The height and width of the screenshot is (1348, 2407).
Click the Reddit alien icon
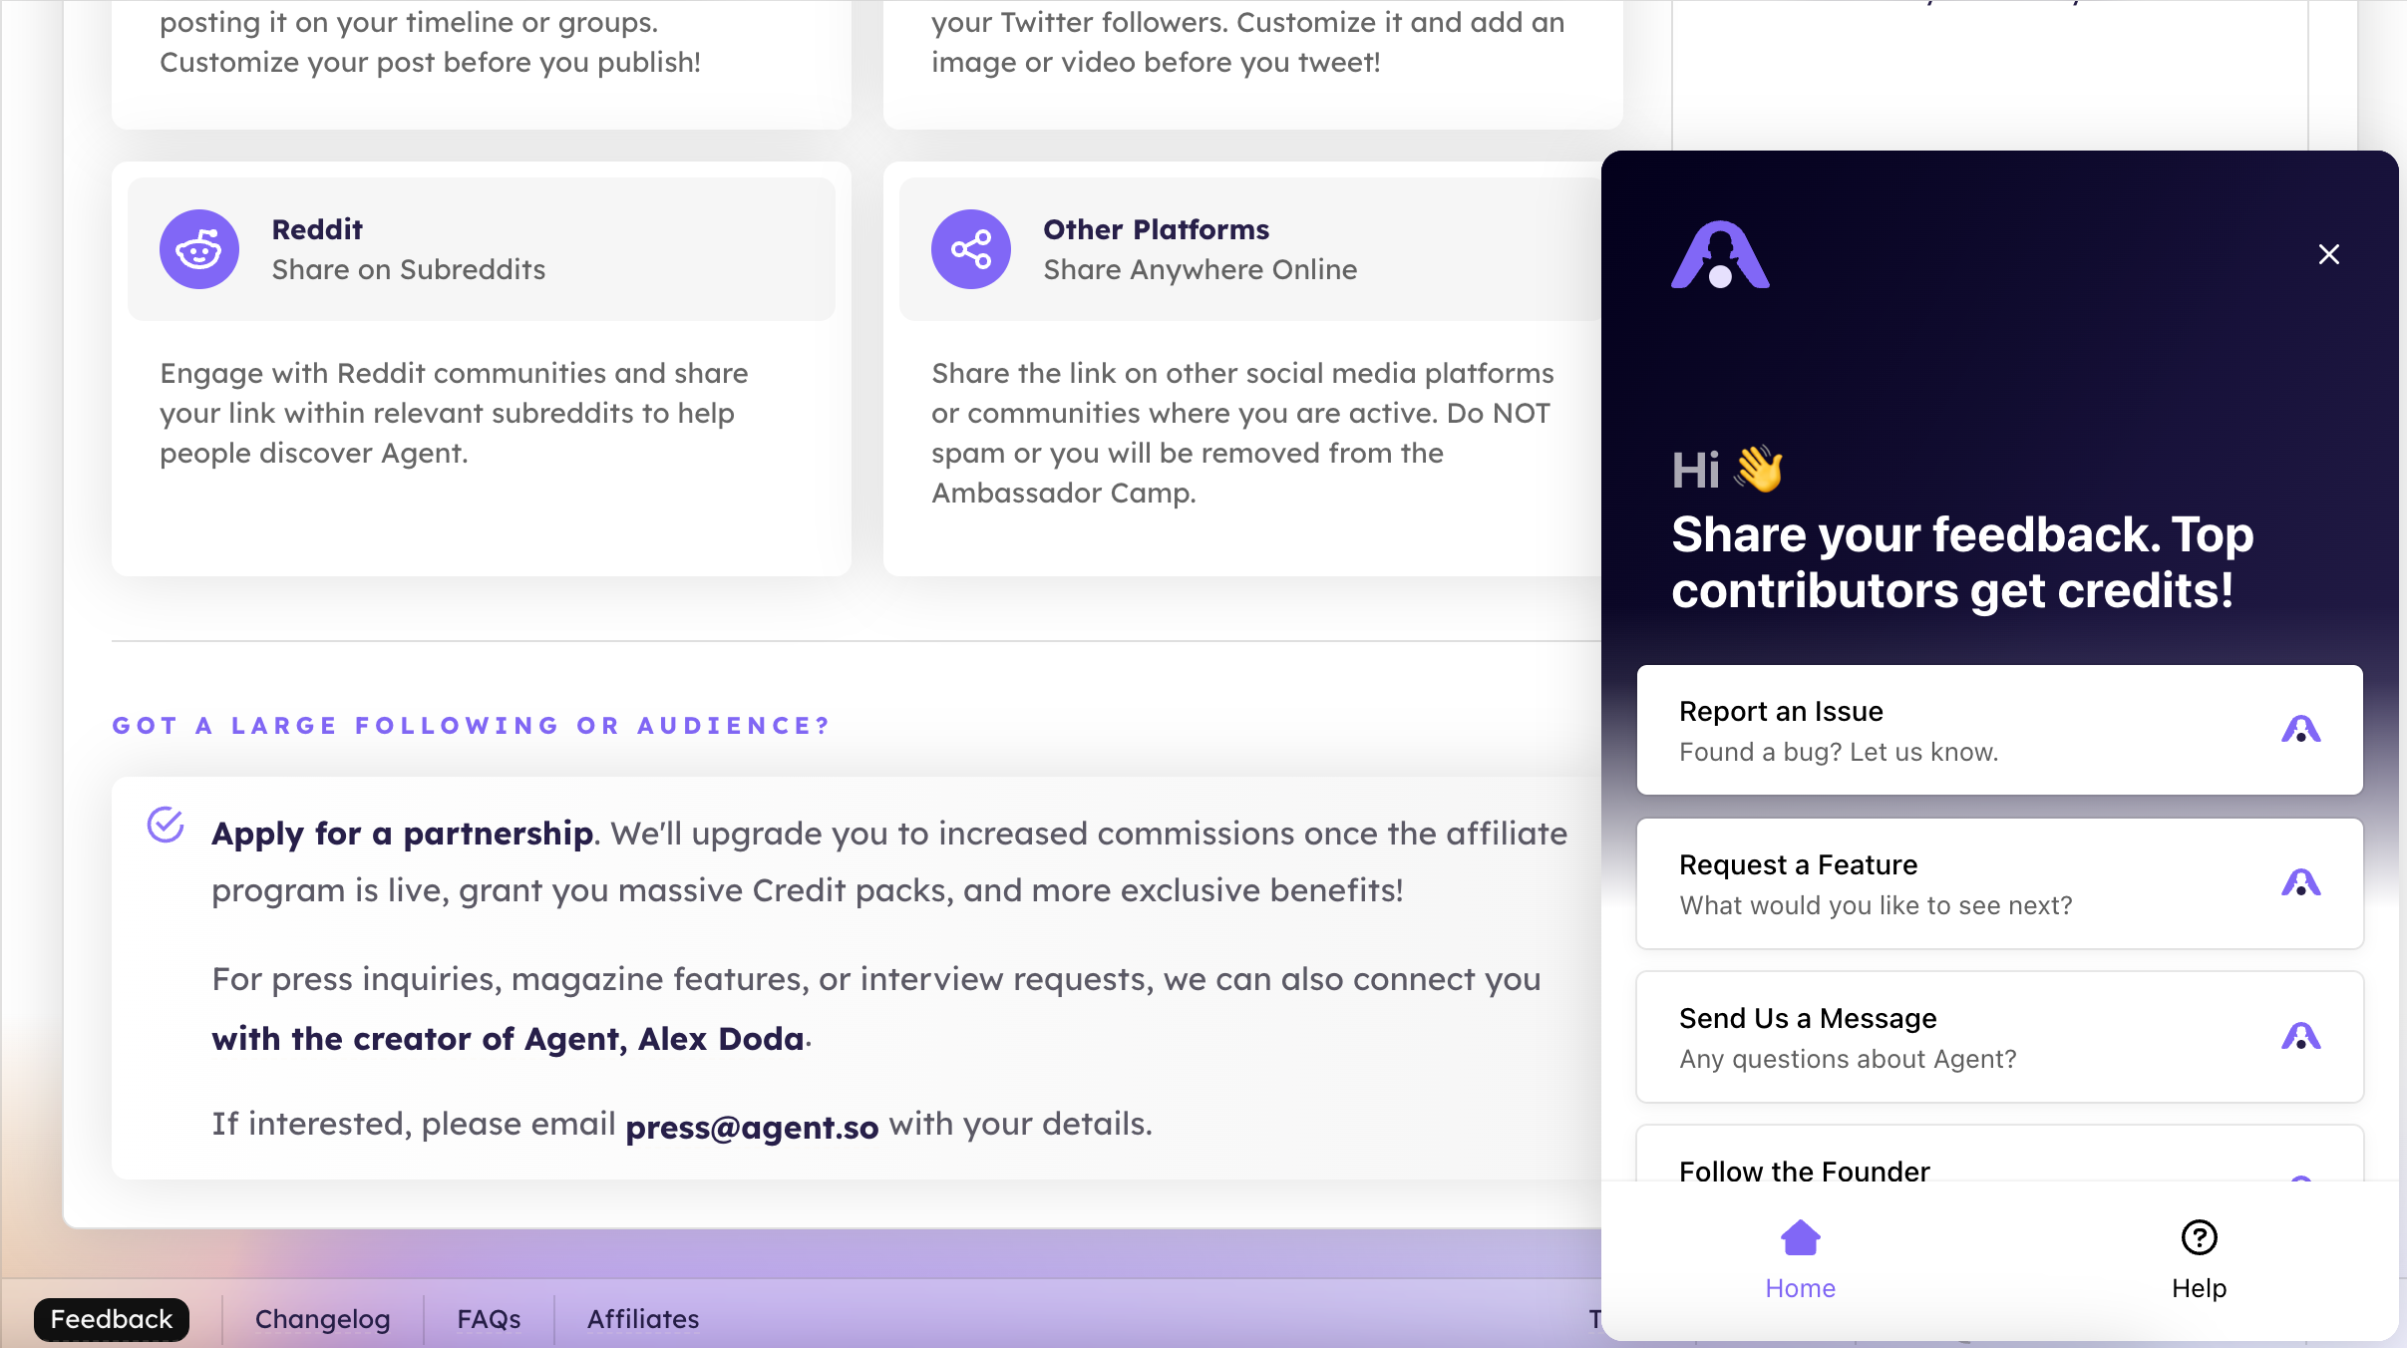coord(199,249)
